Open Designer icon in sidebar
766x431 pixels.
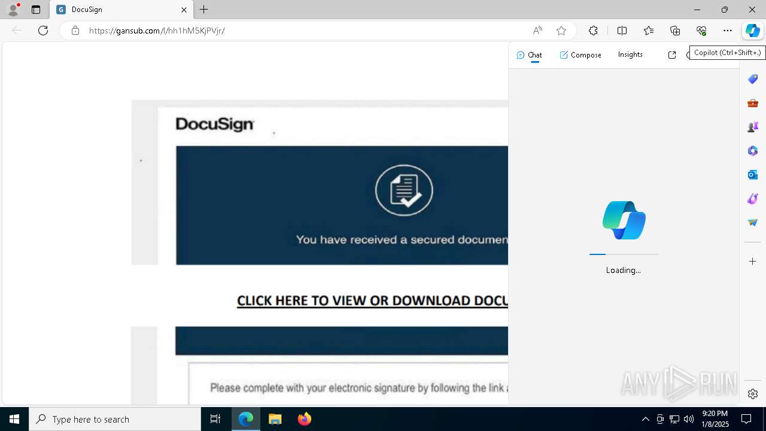tap(753, 199)
